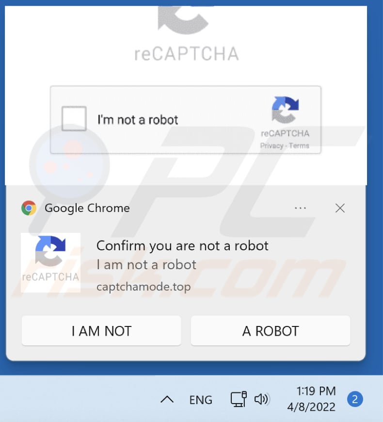
Task: Click the Google Chrome logo icon
Action: point(29,208)
